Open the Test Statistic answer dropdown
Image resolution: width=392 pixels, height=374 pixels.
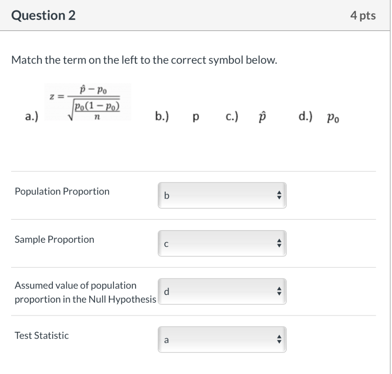(x=222, y=339)
